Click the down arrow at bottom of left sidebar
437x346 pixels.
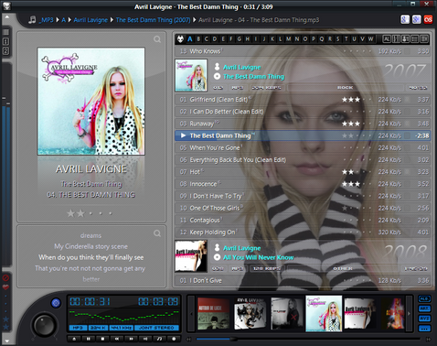(6, 341)
